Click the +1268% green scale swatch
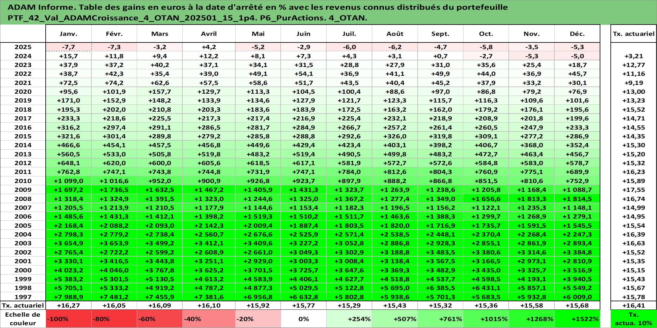The width and height of the screenshot is (657, 328). 532,319
